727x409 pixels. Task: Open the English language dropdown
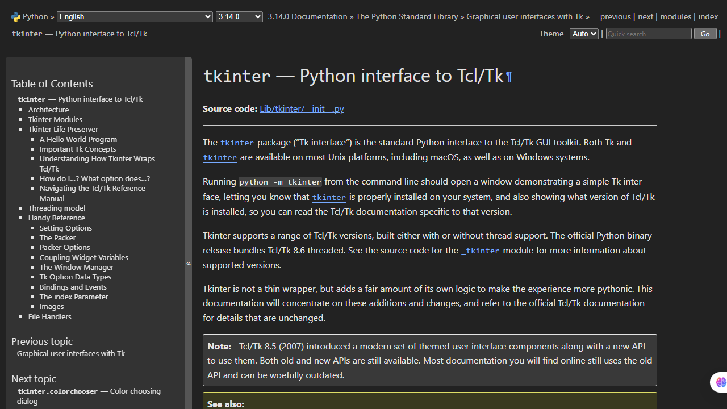click(134, 16)
